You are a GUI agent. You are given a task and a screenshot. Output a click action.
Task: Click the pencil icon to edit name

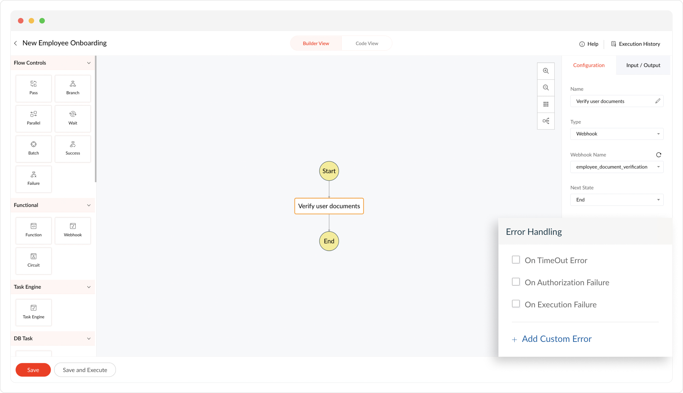click(657, 101)
